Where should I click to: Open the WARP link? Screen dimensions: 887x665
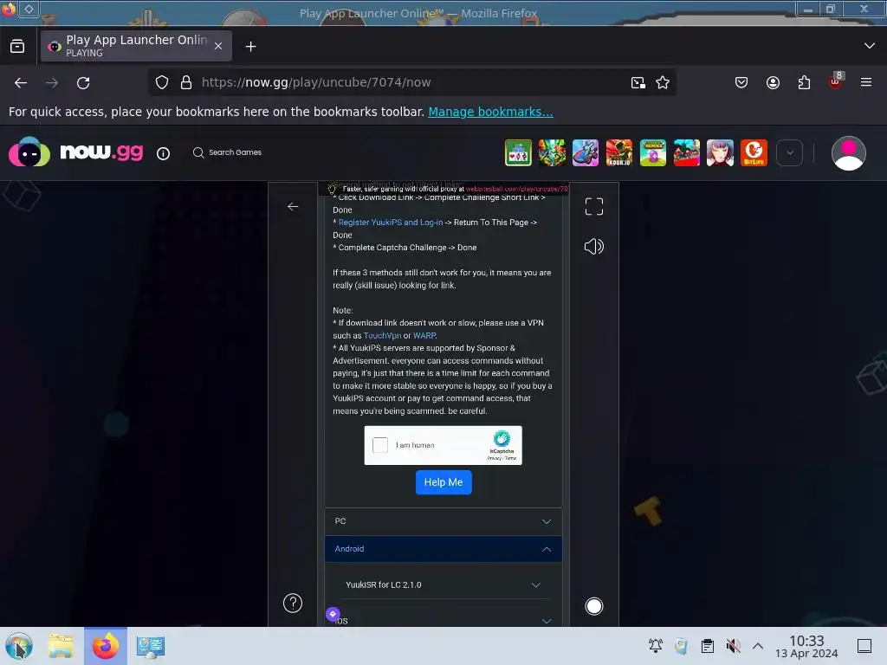pyautogui.click(x=424, y=335)
